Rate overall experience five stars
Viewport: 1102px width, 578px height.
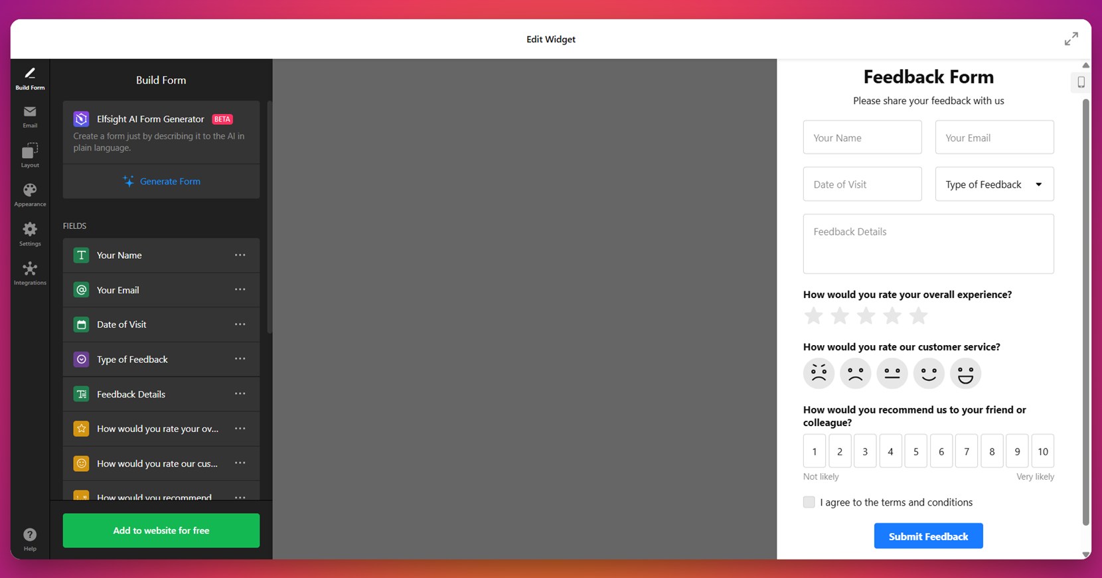pos(918,316)
